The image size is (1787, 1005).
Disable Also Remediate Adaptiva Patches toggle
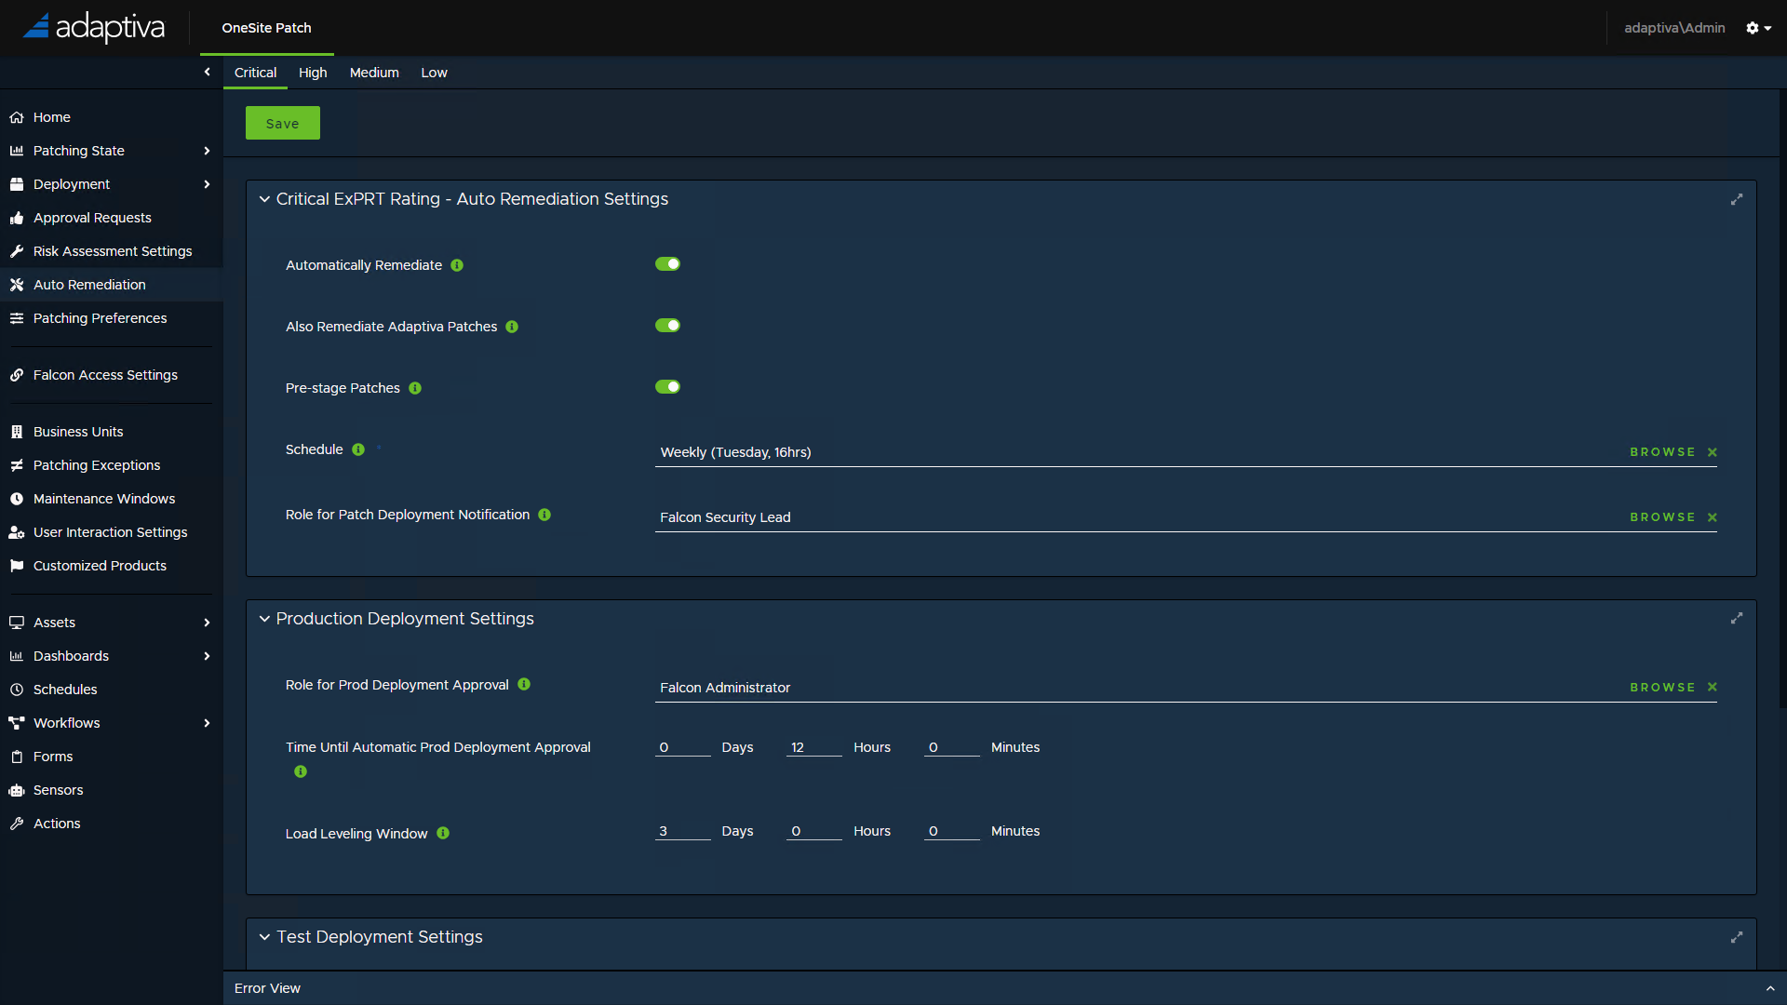[667, 326]
